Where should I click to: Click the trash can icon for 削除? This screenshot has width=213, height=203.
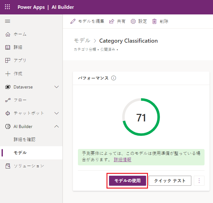pos(154,21)
